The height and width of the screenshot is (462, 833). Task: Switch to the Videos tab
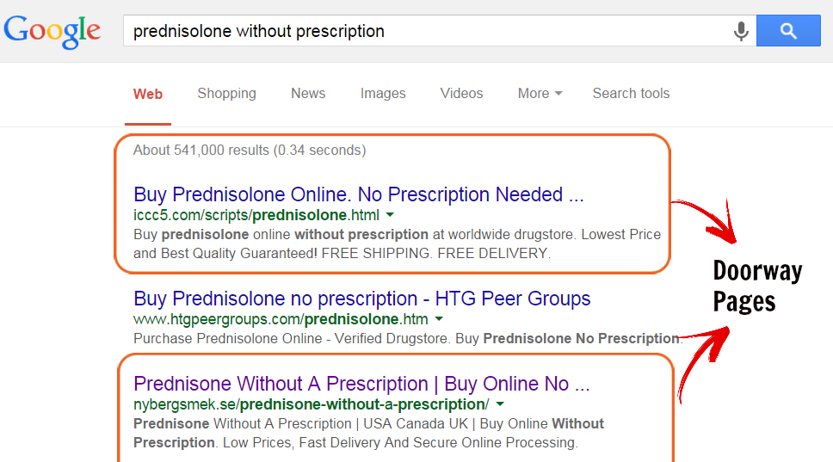pos(461,94)
